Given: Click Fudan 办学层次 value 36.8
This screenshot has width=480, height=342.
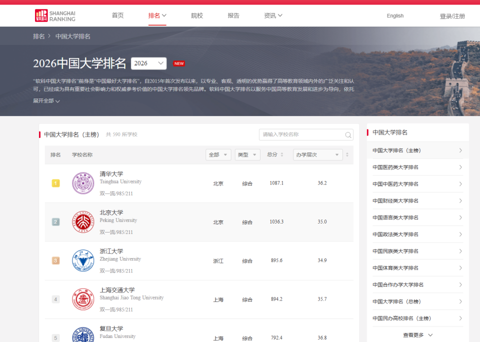Looking at the screenshot, I should point(322,337).
